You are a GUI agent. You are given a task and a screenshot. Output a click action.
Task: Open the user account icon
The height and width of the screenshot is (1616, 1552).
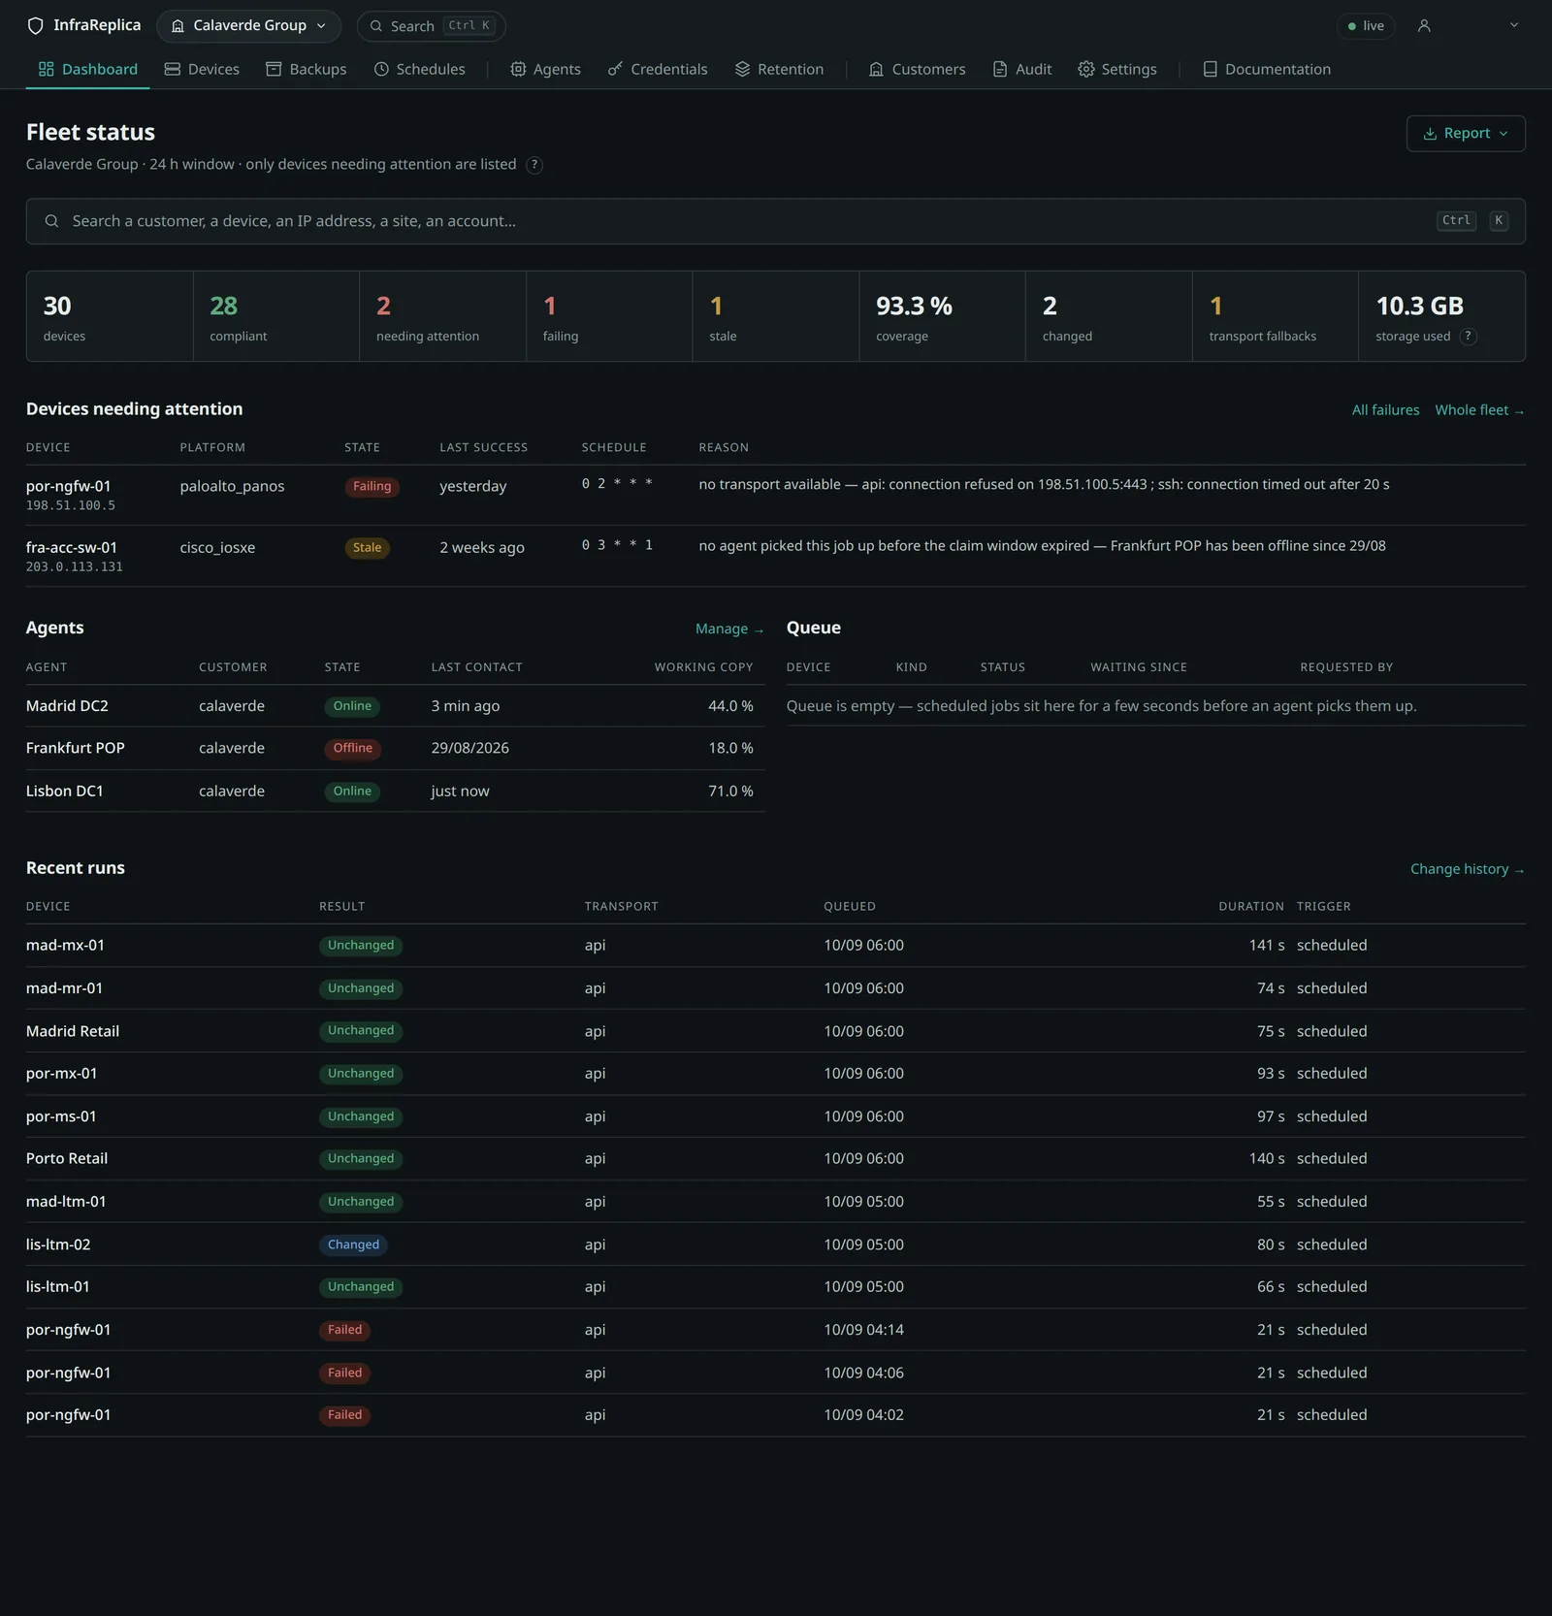(x=1424, y=26)
